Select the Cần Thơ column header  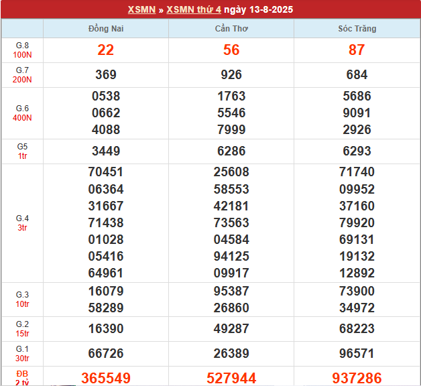(x=231, y=28)
